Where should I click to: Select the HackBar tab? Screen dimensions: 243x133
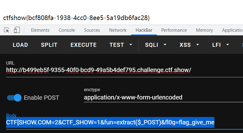[144, 30]
